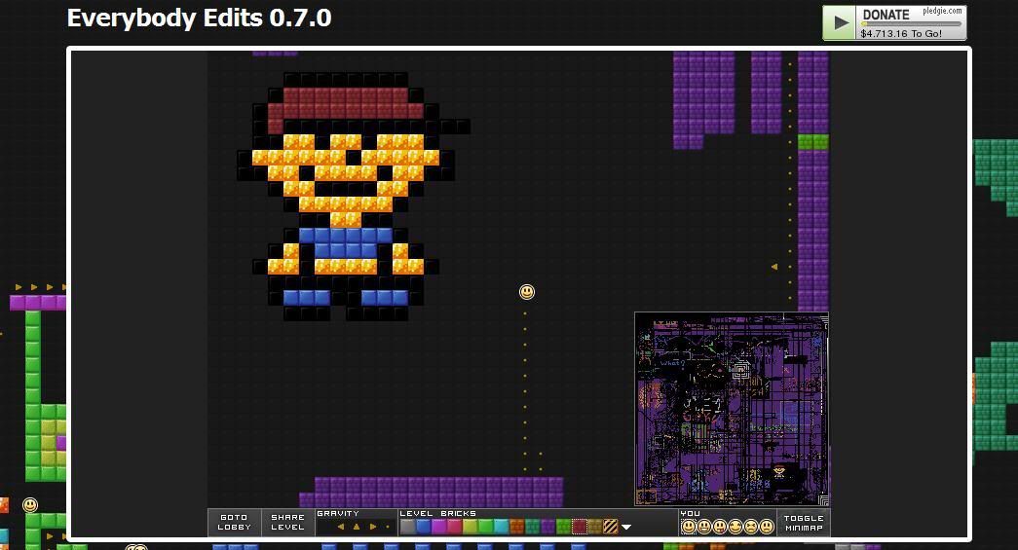This screenshot has height=550, width=1018.
Task: Pick the pink-red level brick
Action: (455, 527)
